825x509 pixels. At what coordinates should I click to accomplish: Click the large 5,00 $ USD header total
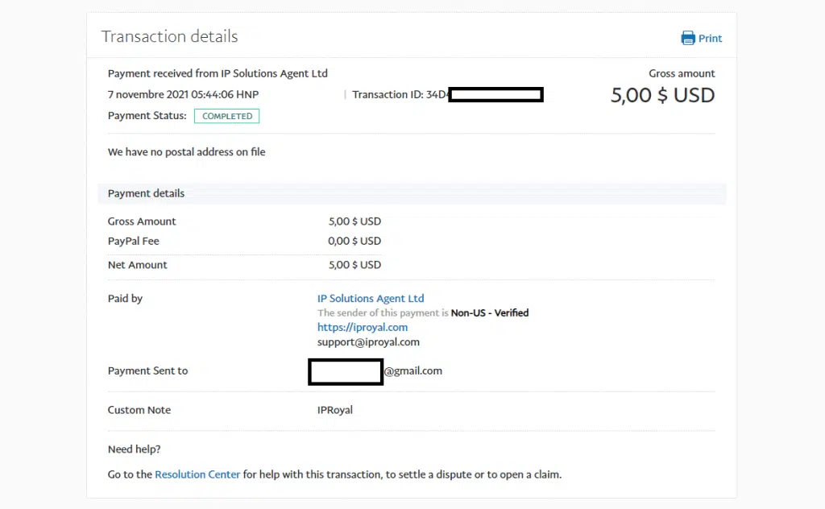click(662, 95)
